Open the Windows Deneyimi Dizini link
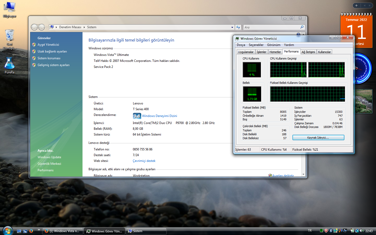 160,116
